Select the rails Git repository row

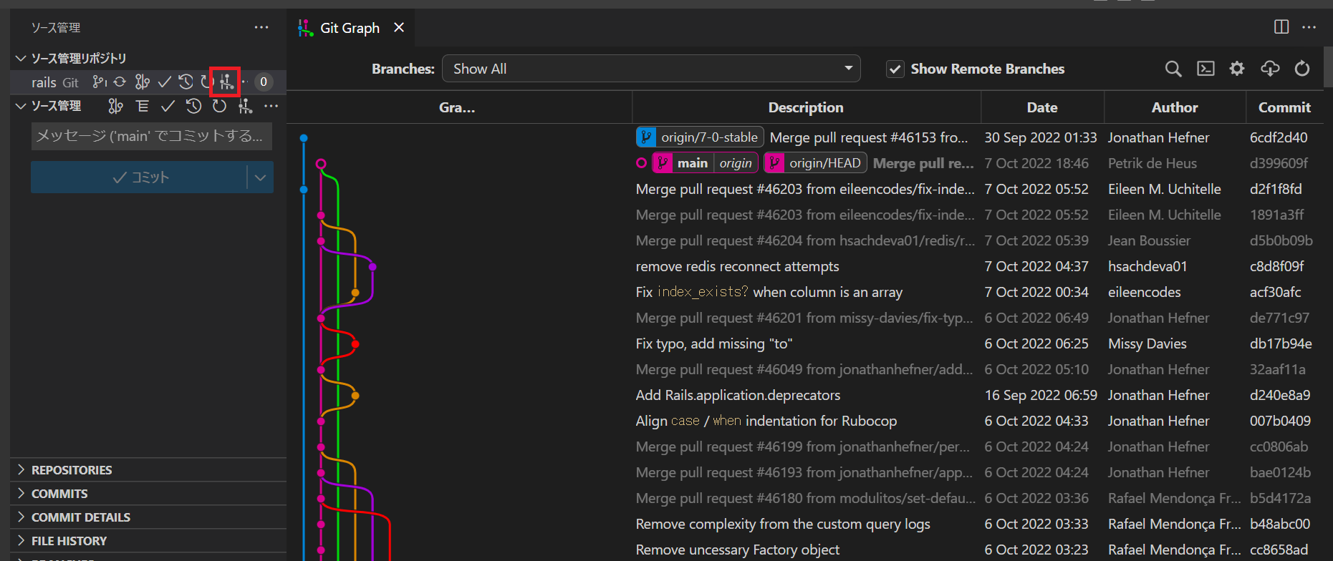pyautogui.click(x=148, y=82)
